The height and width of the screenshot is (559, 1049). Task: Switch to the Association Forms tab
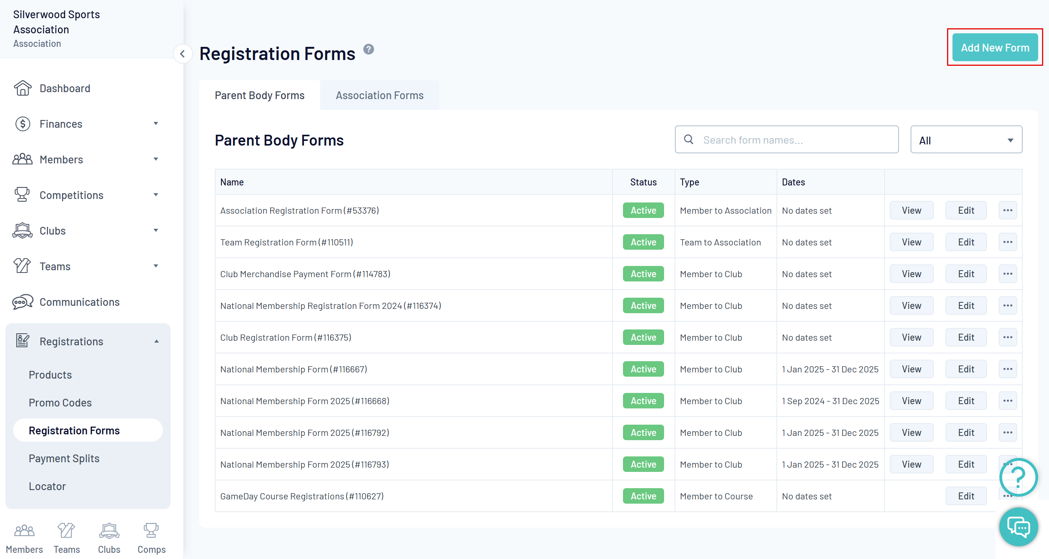[379, 95]
